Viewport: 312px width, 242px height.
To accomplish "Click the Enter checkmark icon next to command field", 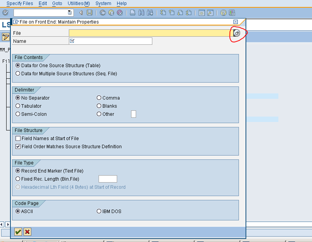I will pos(5,12).
